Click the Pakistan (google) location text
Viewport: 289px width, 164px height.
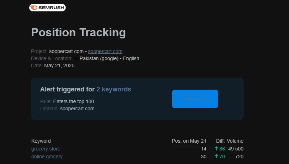pyautogui.click(x=99, y=58)
